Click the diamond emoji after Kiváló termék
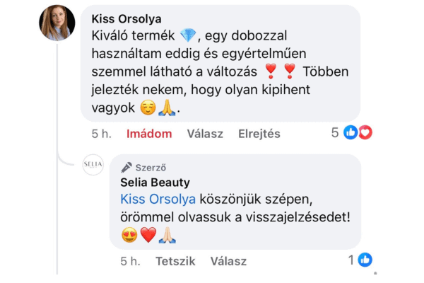The height and width of the screenshot is (283, 424). [x=187, y=35]
